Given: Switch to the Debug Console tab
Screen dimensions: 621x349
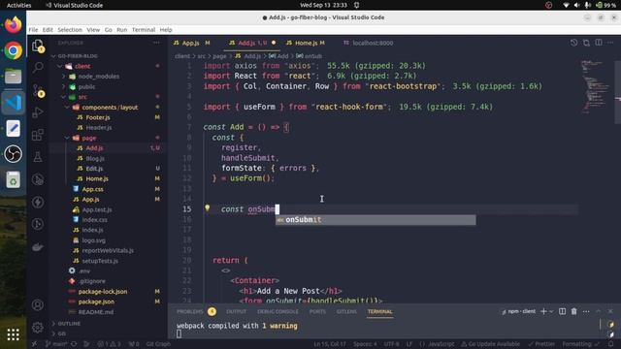Looking at the screenshot, I should (x=278, y=312).
